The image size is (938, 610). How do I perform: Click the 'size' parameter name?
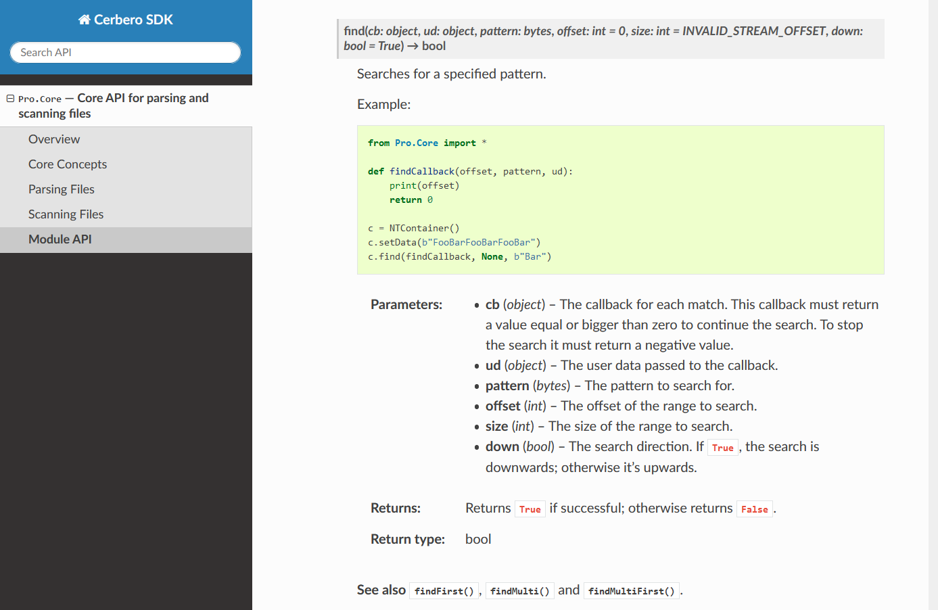[496, 426]
